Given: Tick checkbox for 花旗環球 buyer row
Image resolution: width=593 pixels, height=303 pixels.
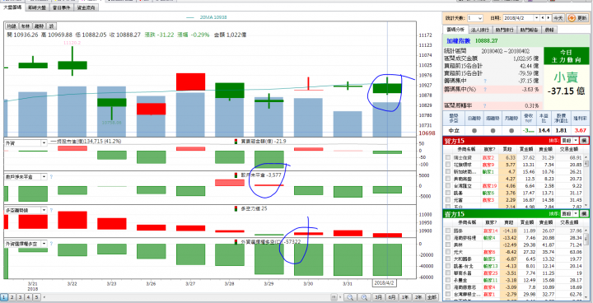Looking at the screenshot, I should click(449, 165).
